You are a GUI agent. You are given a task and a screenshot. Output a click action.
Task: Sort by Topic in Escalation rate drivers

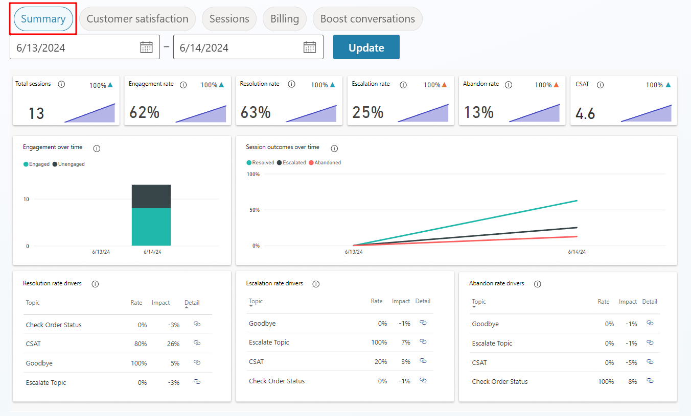coord(256,301)
